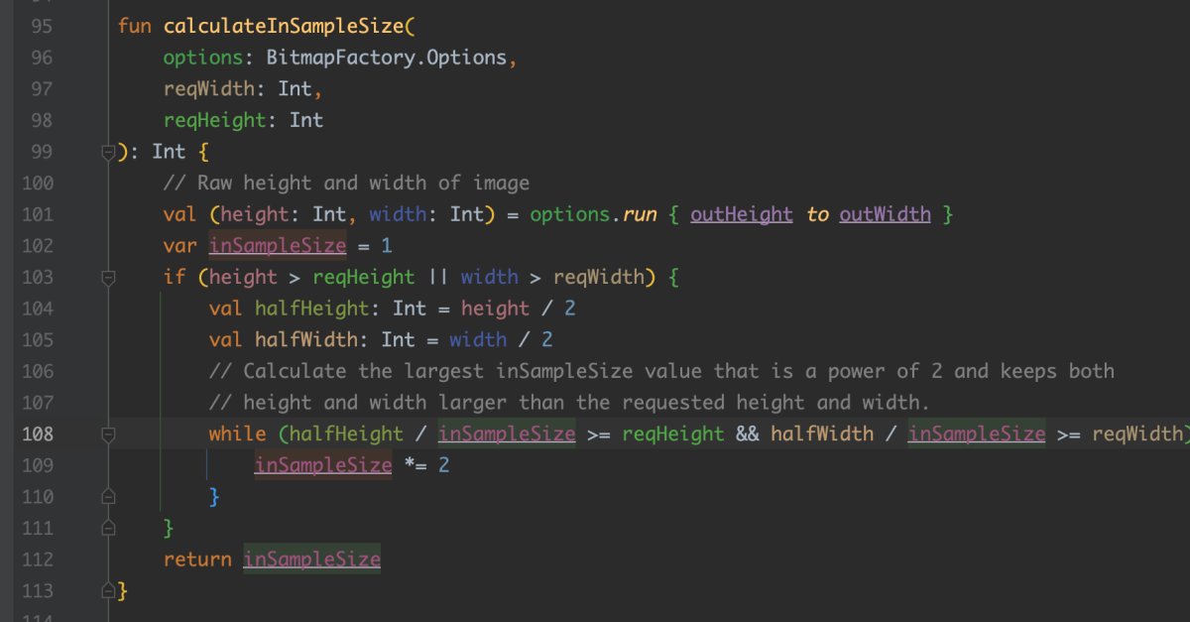Viewport: 1190px width, 622px height.
Task: Click the reqWidth parameter on line 97
Action: (x=209, y=89)
